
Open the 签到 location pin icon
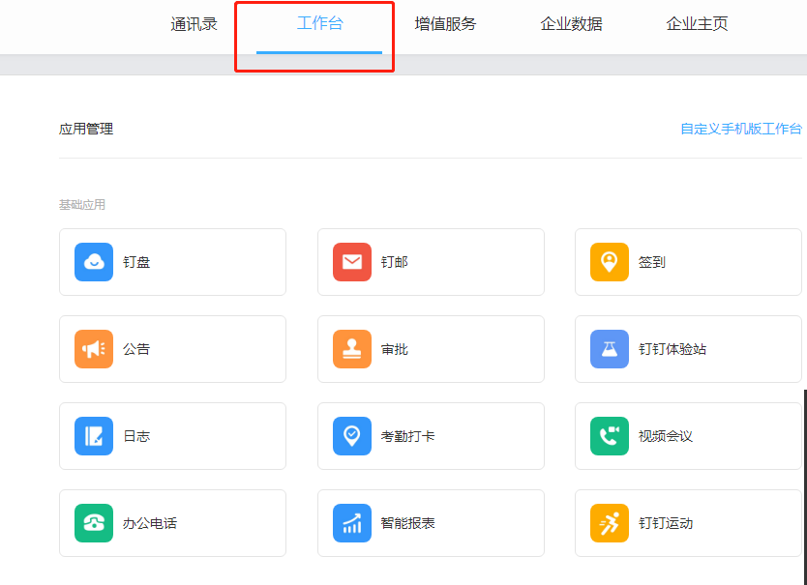pos(610,262)
